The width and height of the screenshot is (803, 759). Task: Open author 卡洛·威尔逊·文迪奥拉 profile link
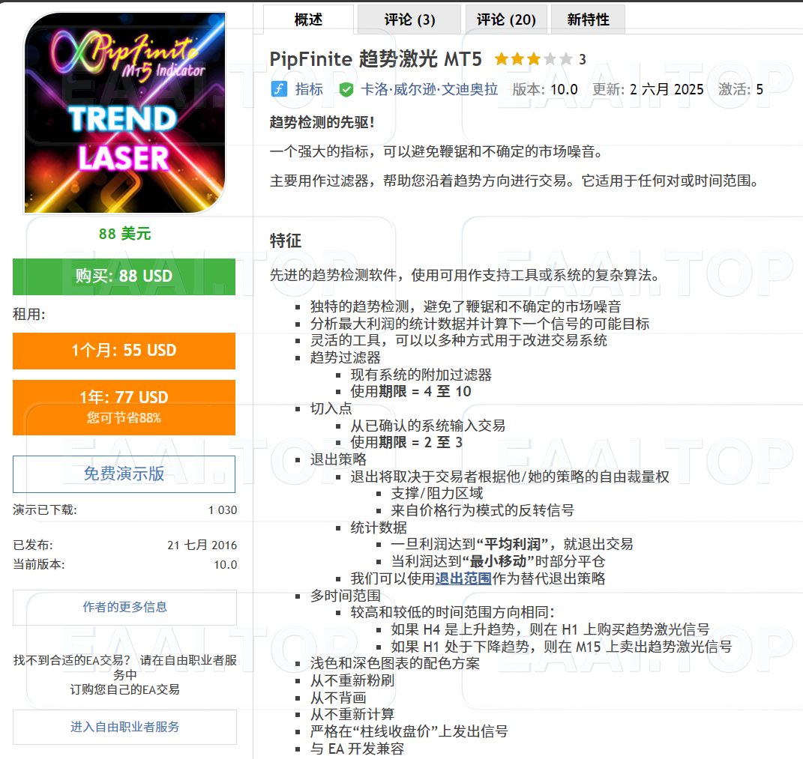pyautogui.click(x=429, y=89)
